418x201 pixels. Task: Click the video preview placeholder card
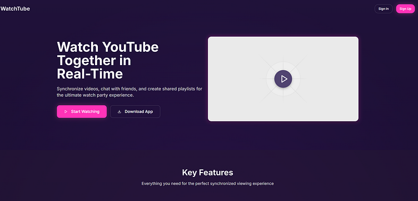click(x=283, y=79)
